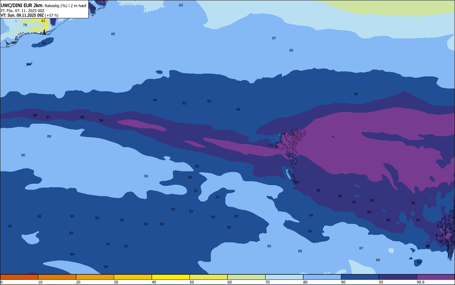Click the 83 humidity value label

181,5
